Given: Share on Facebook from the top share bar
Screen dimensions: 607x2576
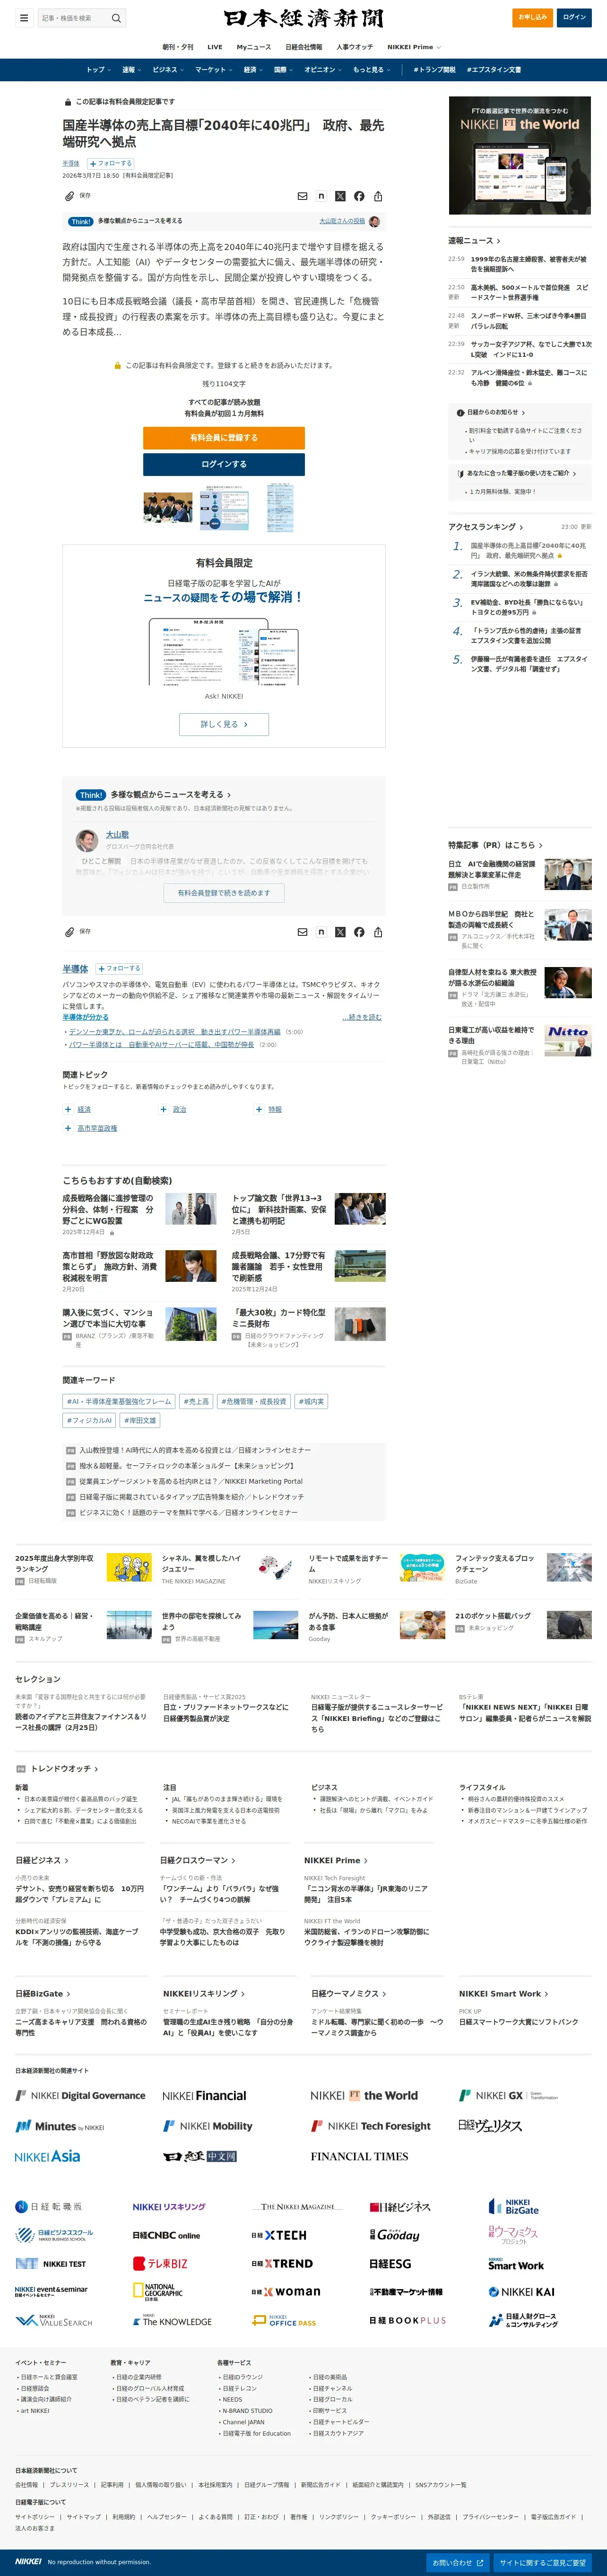Looking at the screenshot, I should (359, 196).
